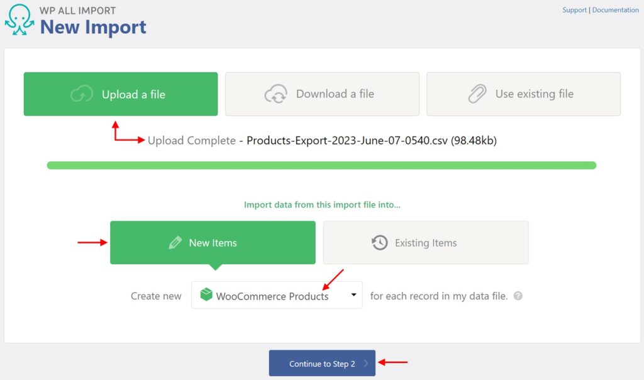The width and height of the screenshot is (644, 380).
Task: Open the help tooltip question mark icon
Action: point(518,296)
